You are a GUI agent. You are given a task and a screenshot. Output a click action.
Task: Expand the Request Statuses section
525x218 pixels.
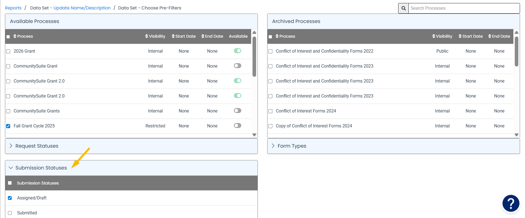(131, 146)
